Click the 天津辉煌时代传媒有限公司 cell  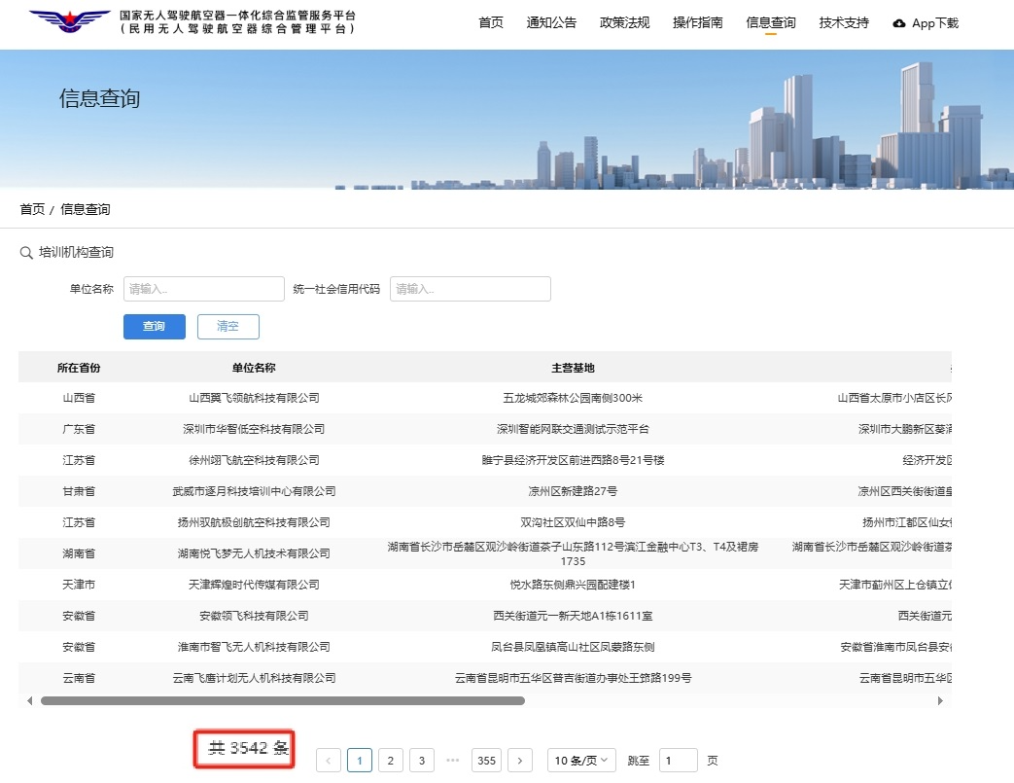tap(254, 585)
